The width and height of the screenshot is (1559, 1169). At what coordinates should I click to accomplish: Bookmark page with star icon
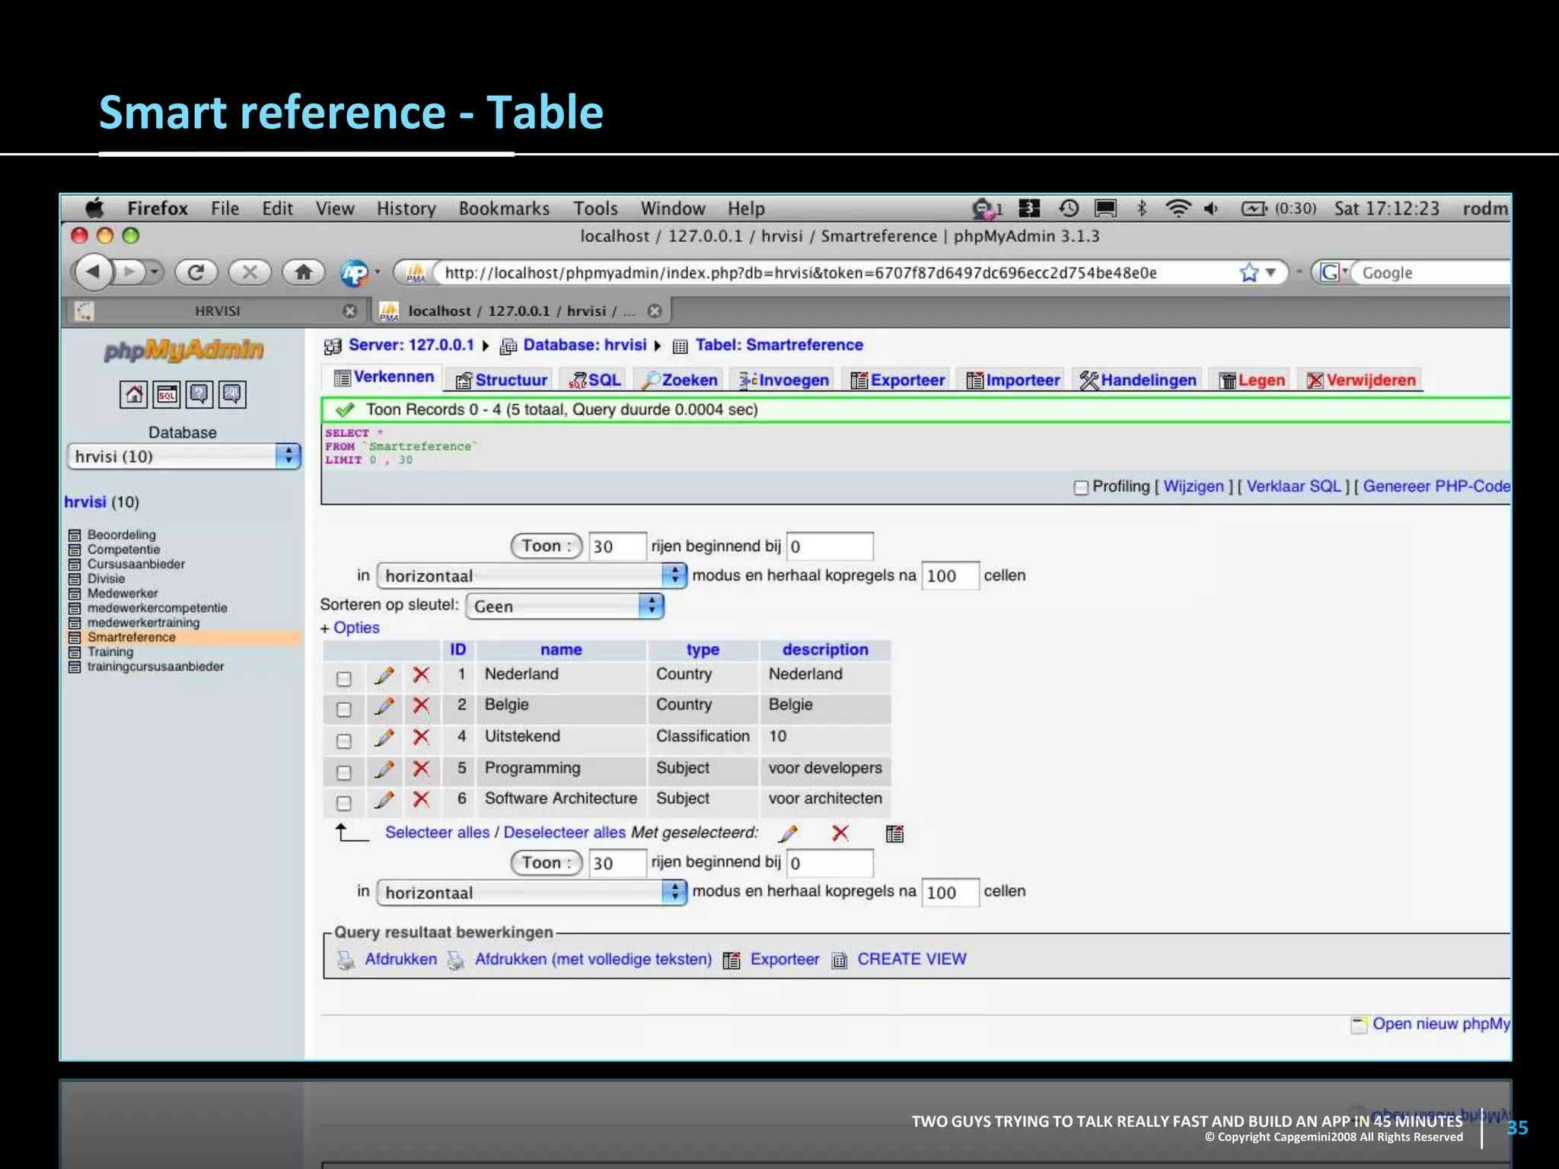tap(1248, 272)
